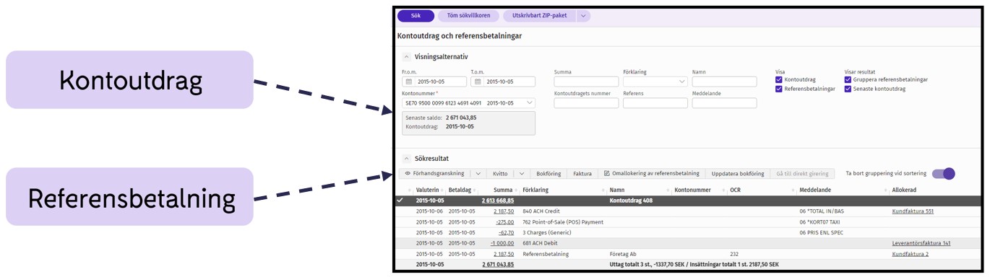990x277 pixels.
Task: Open the -275,00 amount link
Action: click(504, 222)
